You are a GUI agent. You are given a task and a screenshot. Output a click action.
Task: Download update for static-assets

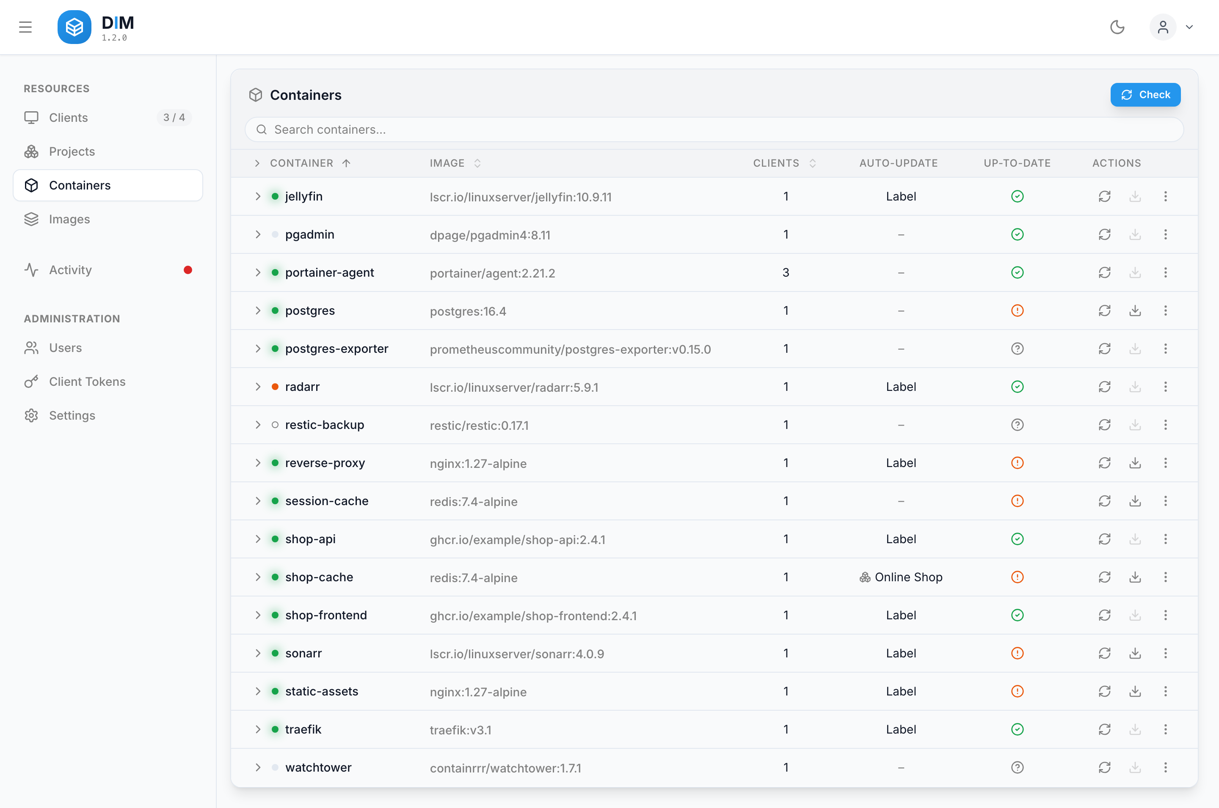click(1135, 692)
